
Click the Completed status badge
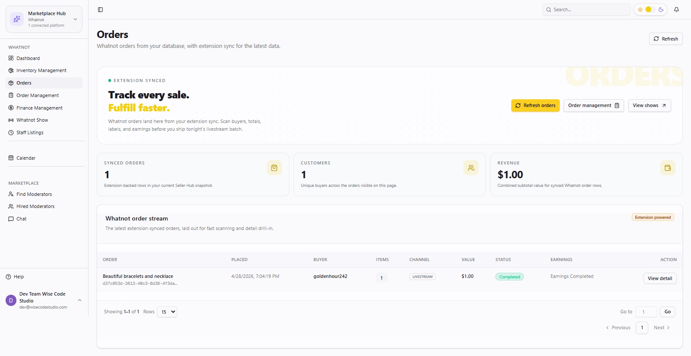[510, 277]
